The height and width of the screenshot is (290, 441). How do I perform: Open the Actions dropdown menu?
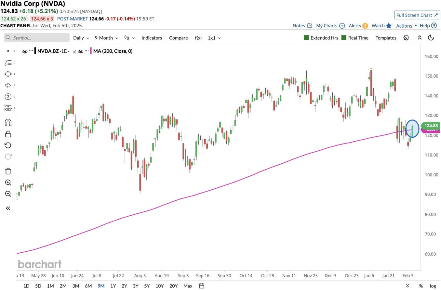(x=407, y=26)
